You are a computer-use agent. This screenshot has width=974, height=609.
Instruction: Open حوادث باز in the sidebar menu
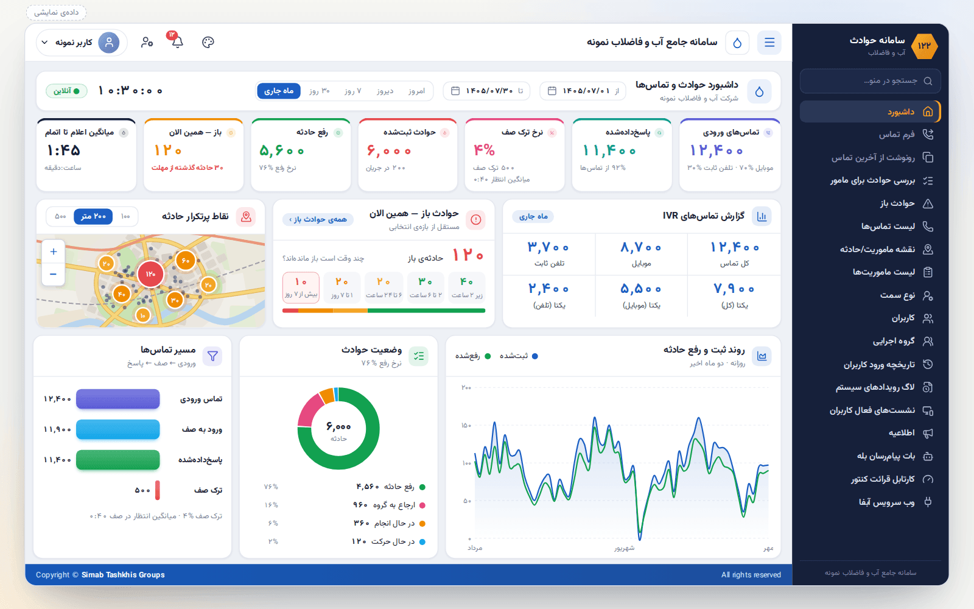(x=870, y=203)
